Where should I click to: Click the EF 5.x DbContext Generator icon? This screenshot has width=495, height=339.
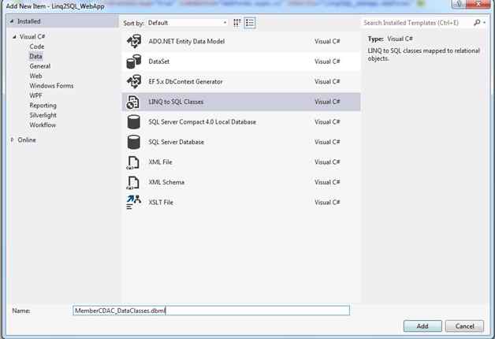click(134, 81)
